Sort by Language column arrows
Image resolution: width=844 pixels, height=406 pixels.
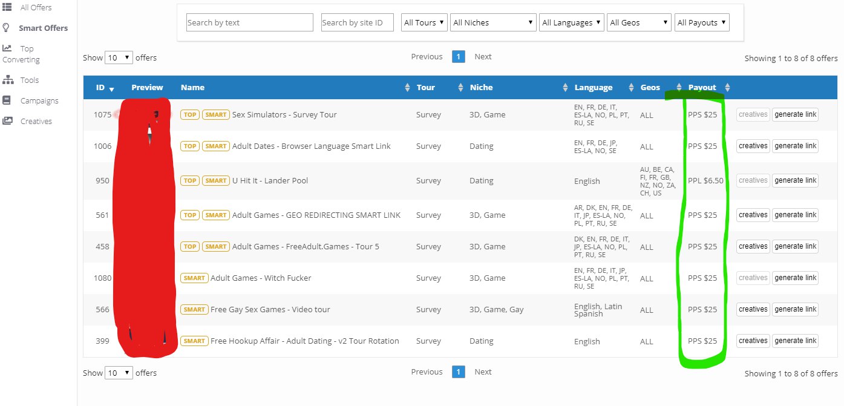coord(631,88)
